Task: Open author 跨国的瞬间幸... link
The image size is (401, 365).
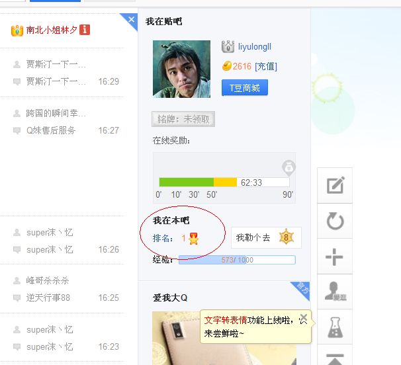Action: pyautogui.click(x=56, y=113)
